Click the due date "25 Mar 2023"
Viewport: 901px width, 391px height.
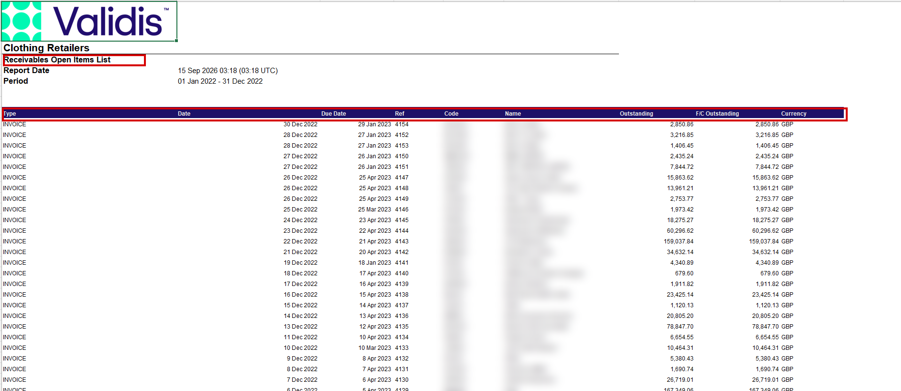375,210
